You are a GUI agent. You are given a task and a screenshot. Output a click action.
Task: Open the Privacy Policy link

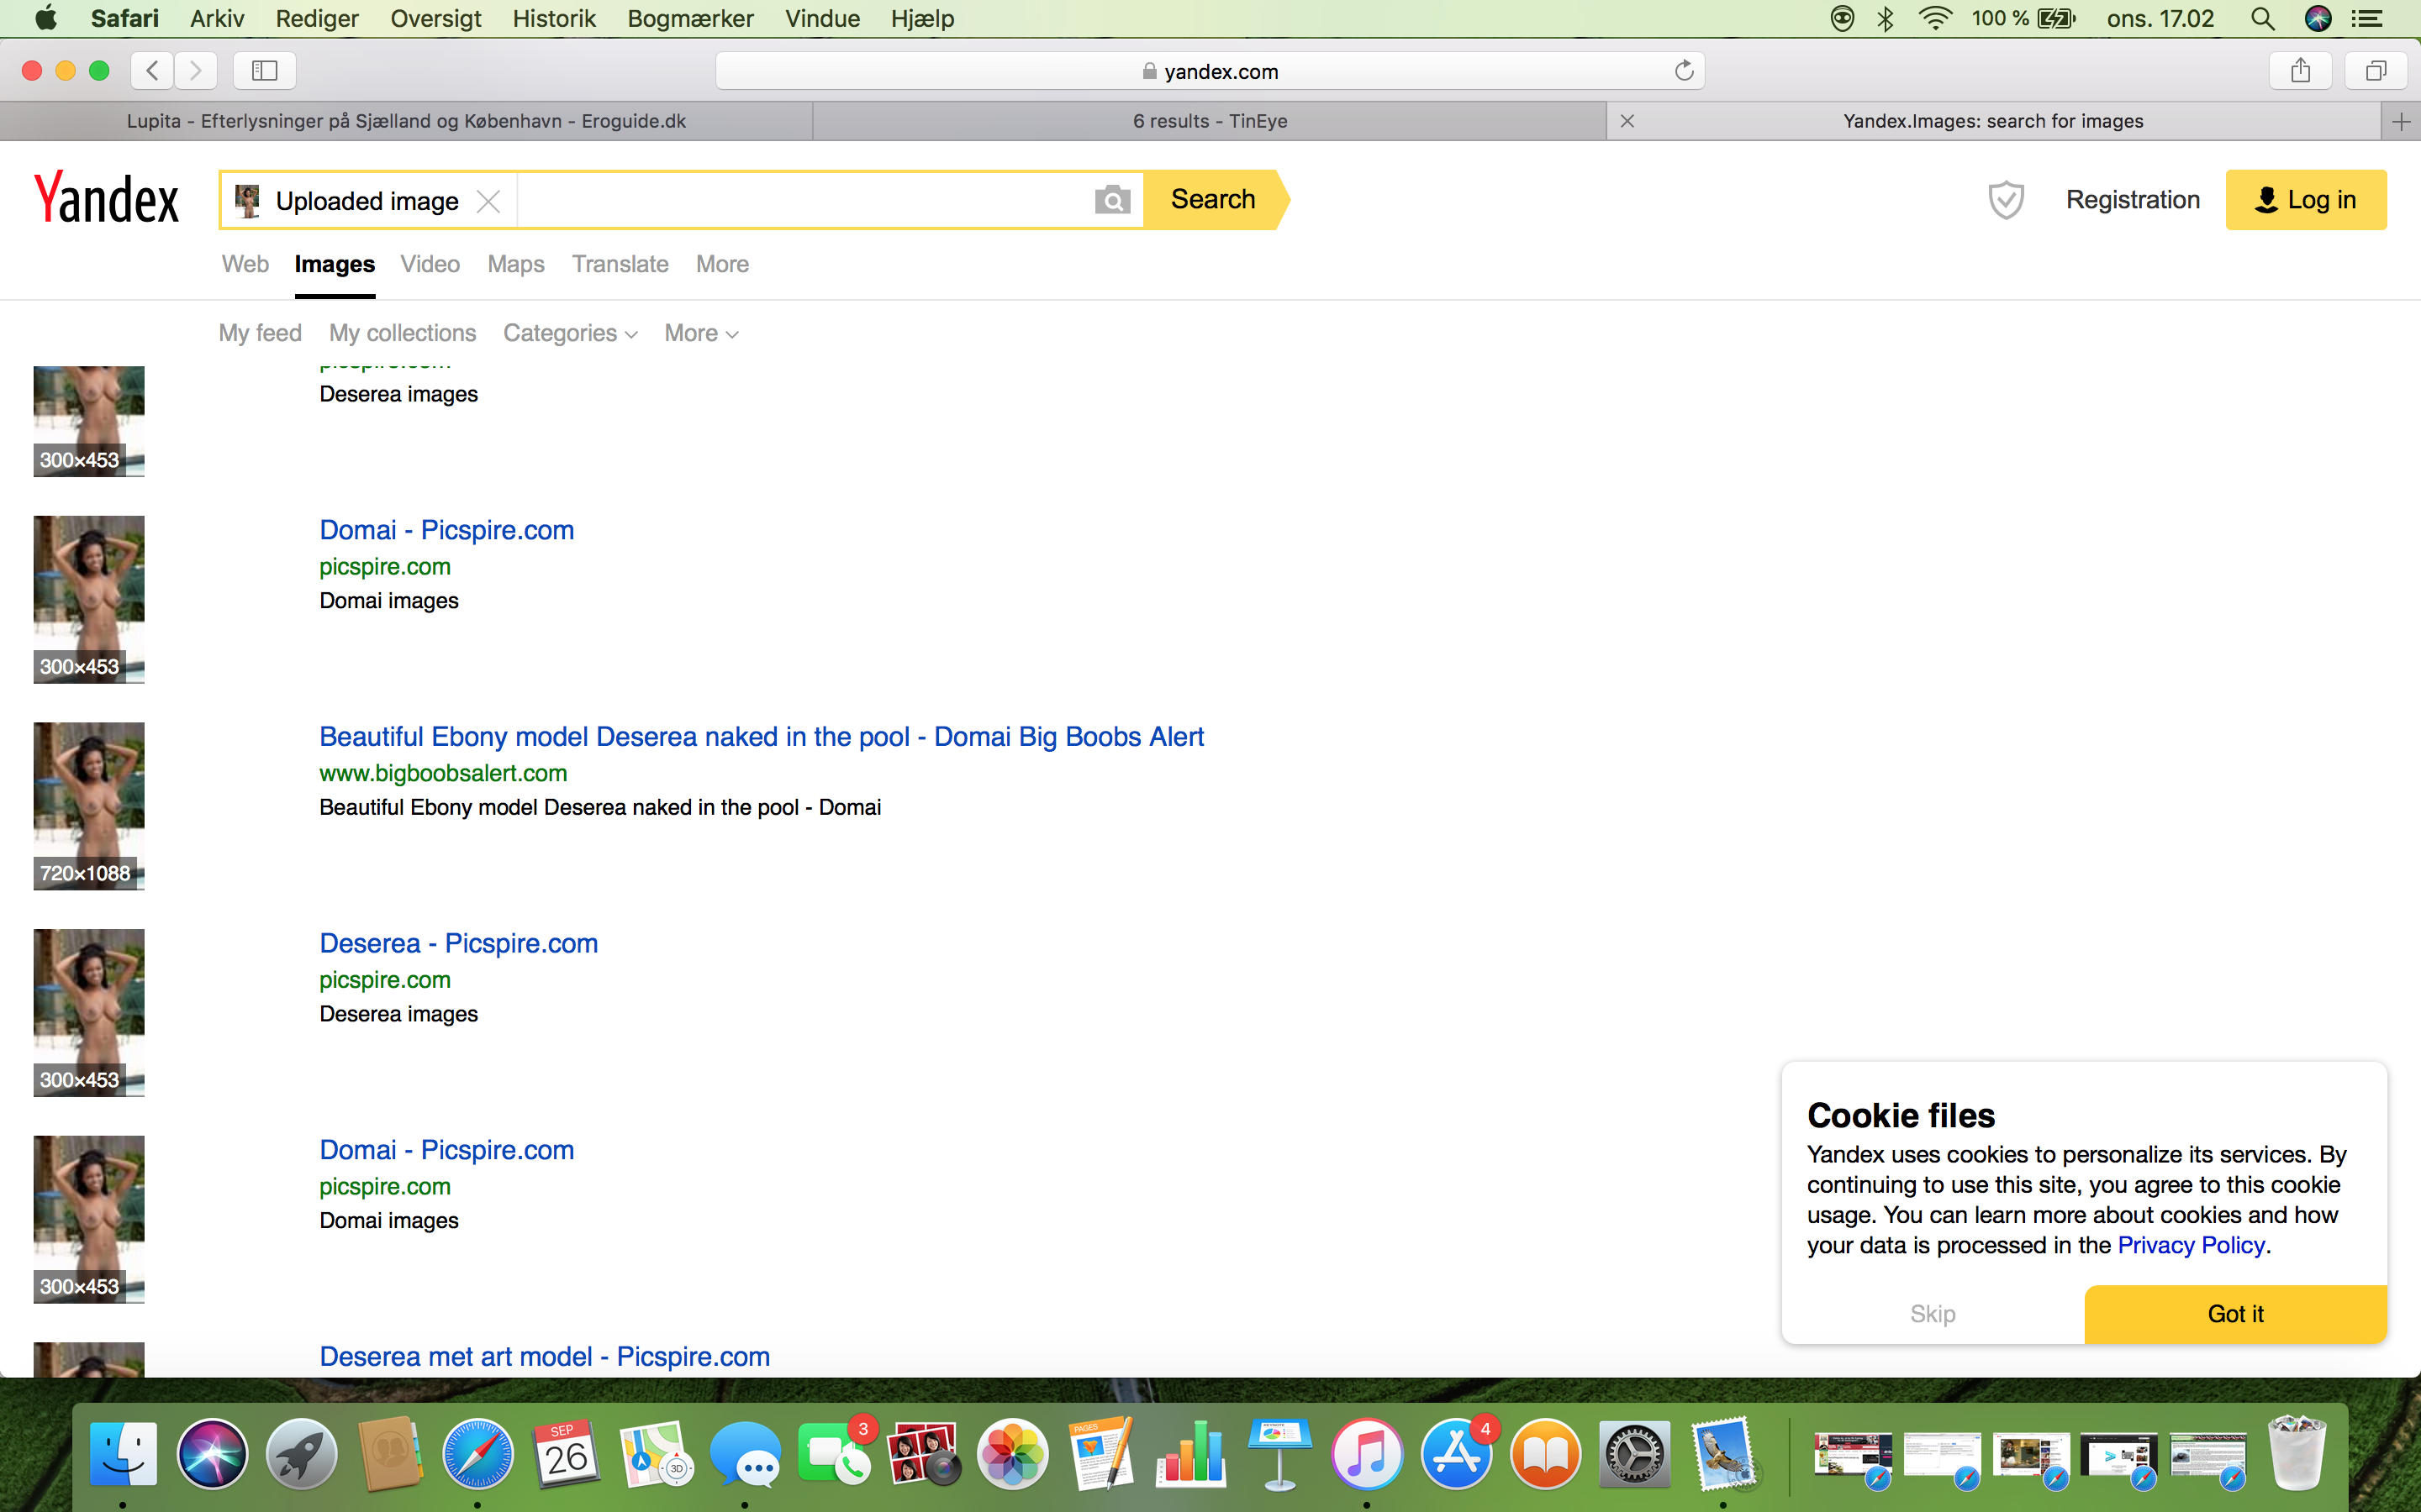pyautogui.click(x=2191, y=1245)
